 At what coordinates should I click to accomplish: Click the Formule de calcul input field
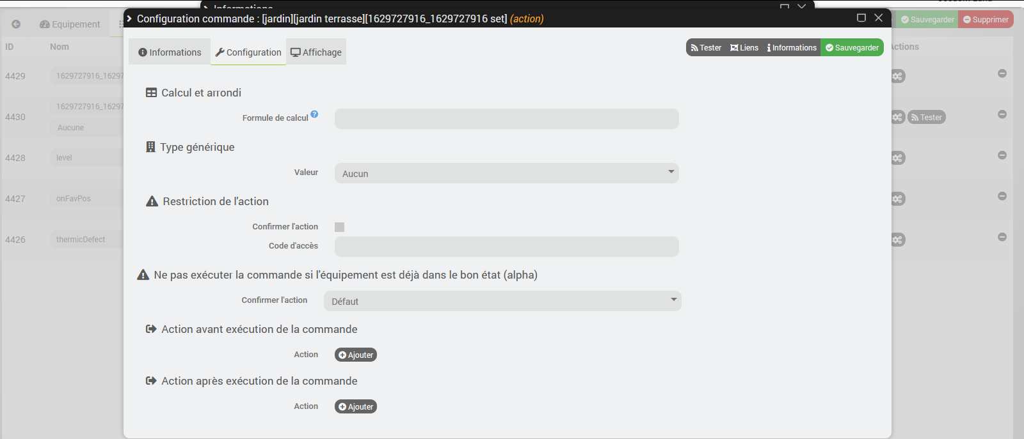(506, 119)
